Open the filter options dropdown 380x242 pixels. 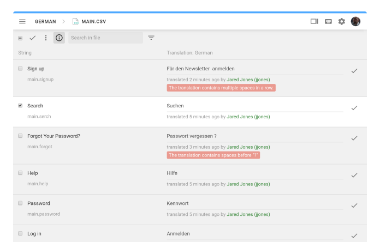click(x=151, y=38)
